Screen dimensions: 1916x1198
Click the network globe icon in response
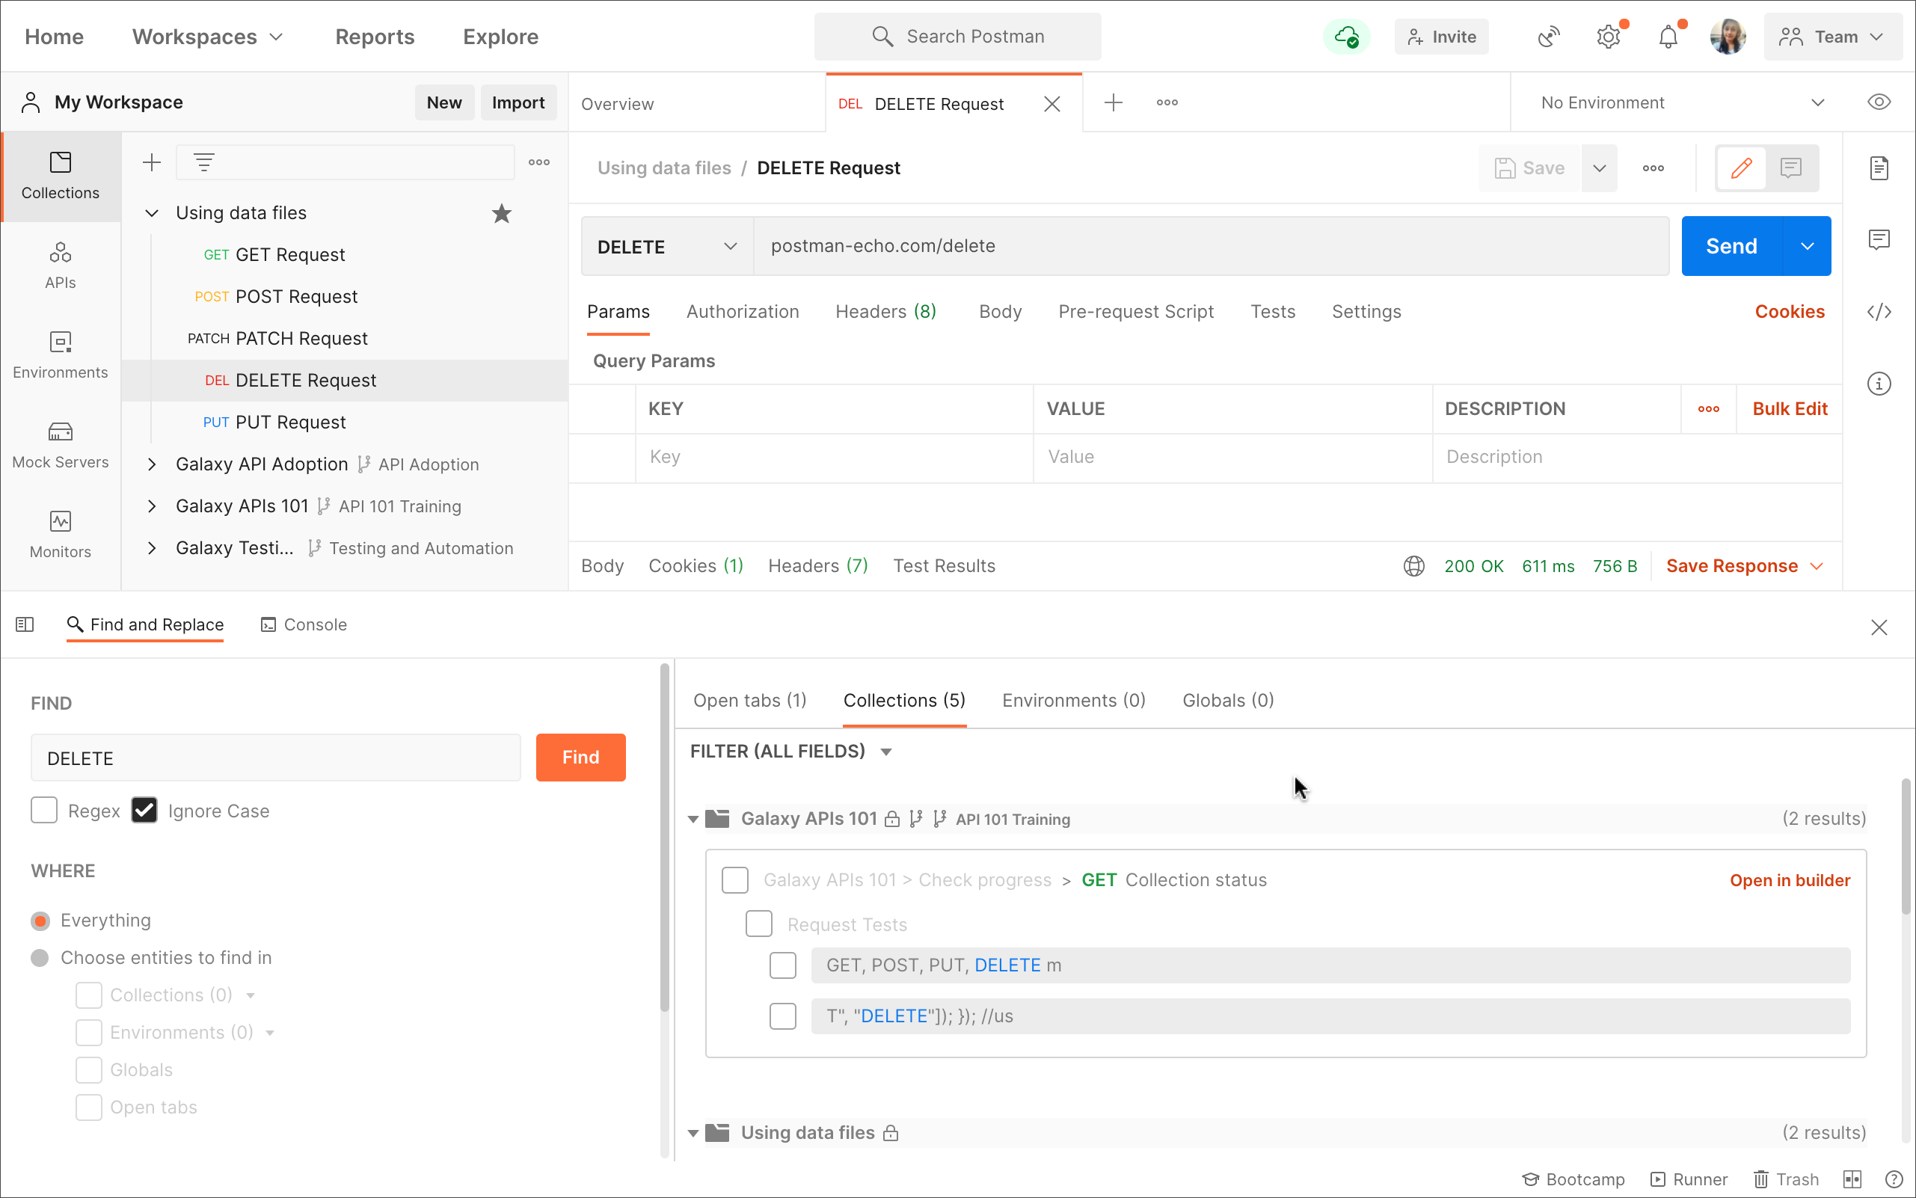click(x=1413, y=565)
